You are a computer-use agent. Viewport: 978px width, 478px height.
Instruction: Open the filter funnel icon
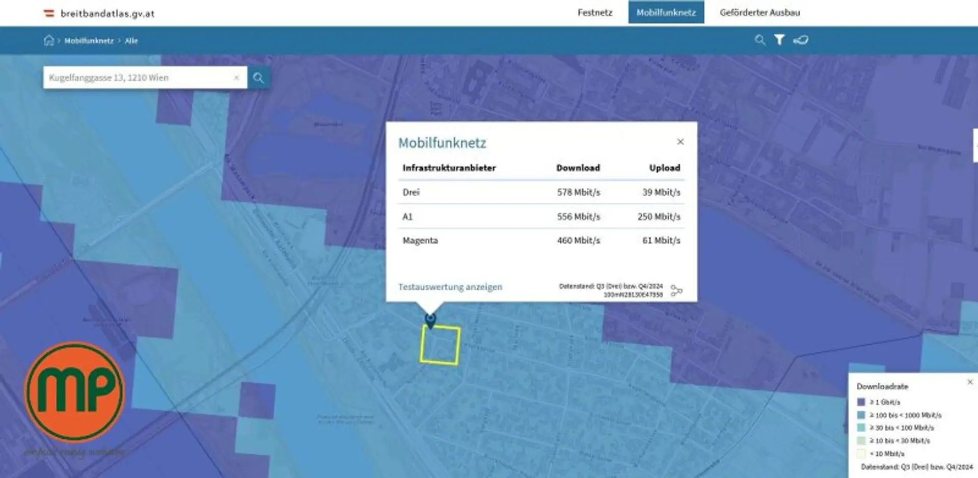pyautogui.click(x=779, y=40)
